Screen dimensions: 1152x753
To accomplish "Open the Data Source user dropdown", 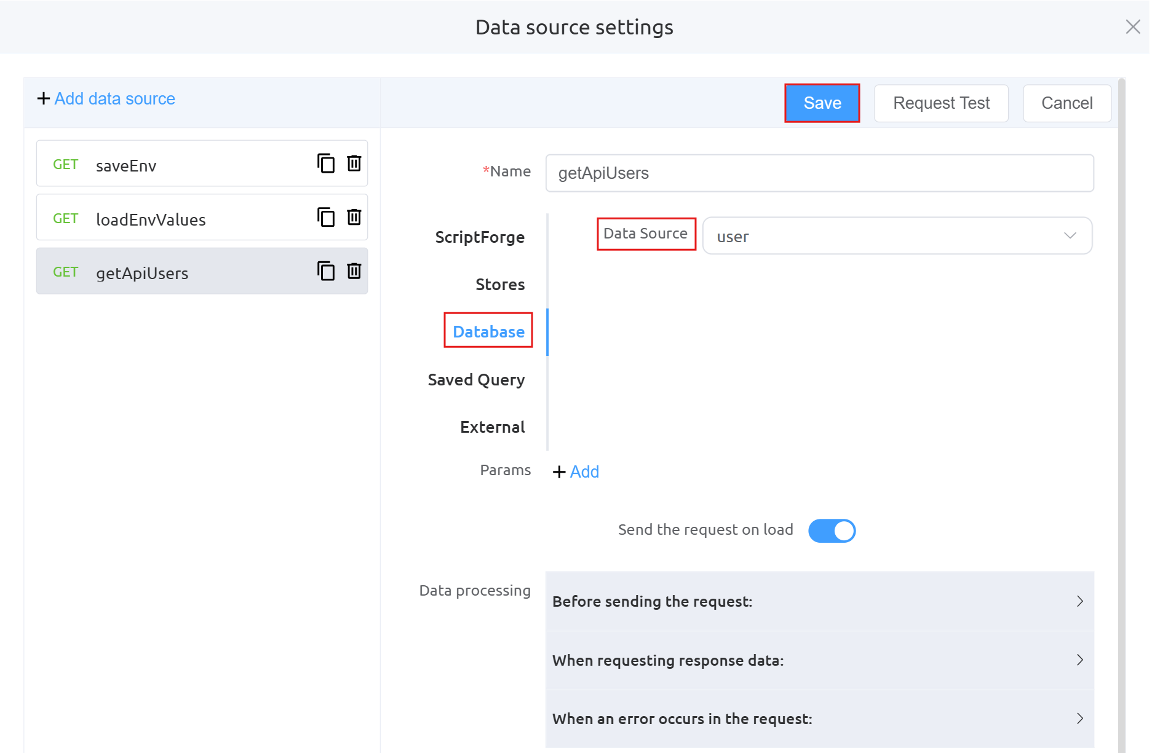I will 897,236.
